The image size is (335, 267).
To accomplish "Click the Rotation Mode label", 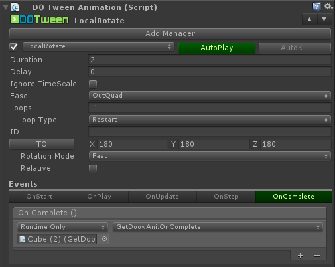I will click(47, 156).
